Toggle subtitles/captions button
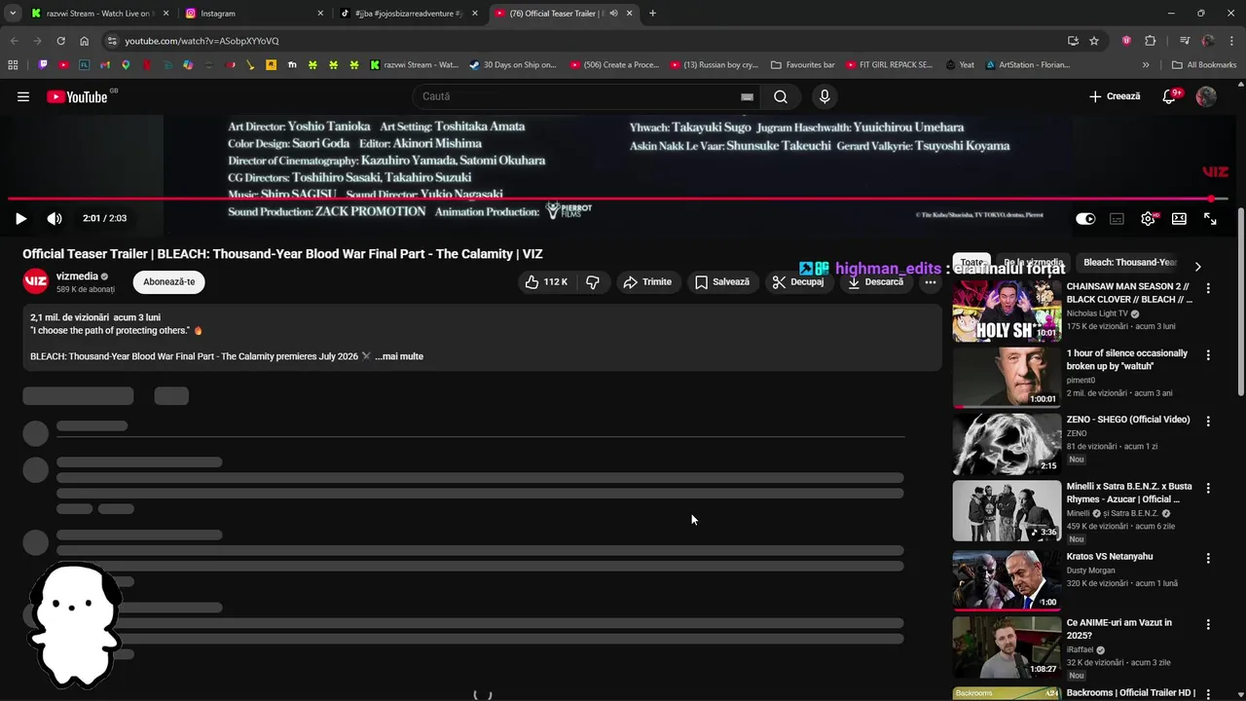 (x=1117, y=219)
